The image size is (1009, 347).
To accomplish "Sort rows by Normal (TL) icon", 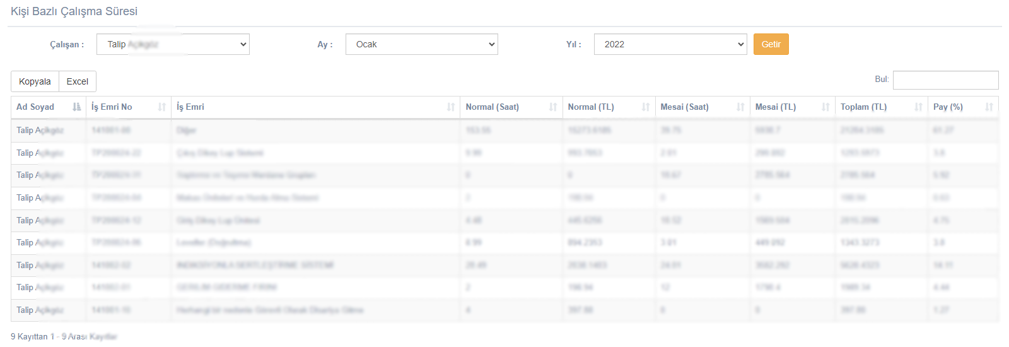I will point(646,107).
